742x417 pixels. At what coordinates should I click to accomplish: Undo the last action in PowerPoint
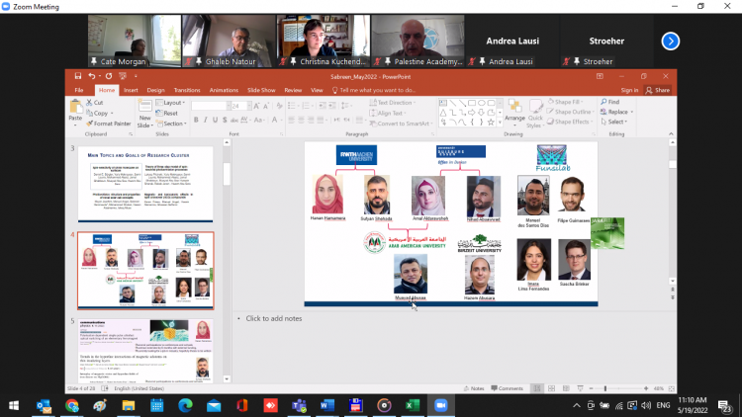pyautogui.click(x=91, y=76)
